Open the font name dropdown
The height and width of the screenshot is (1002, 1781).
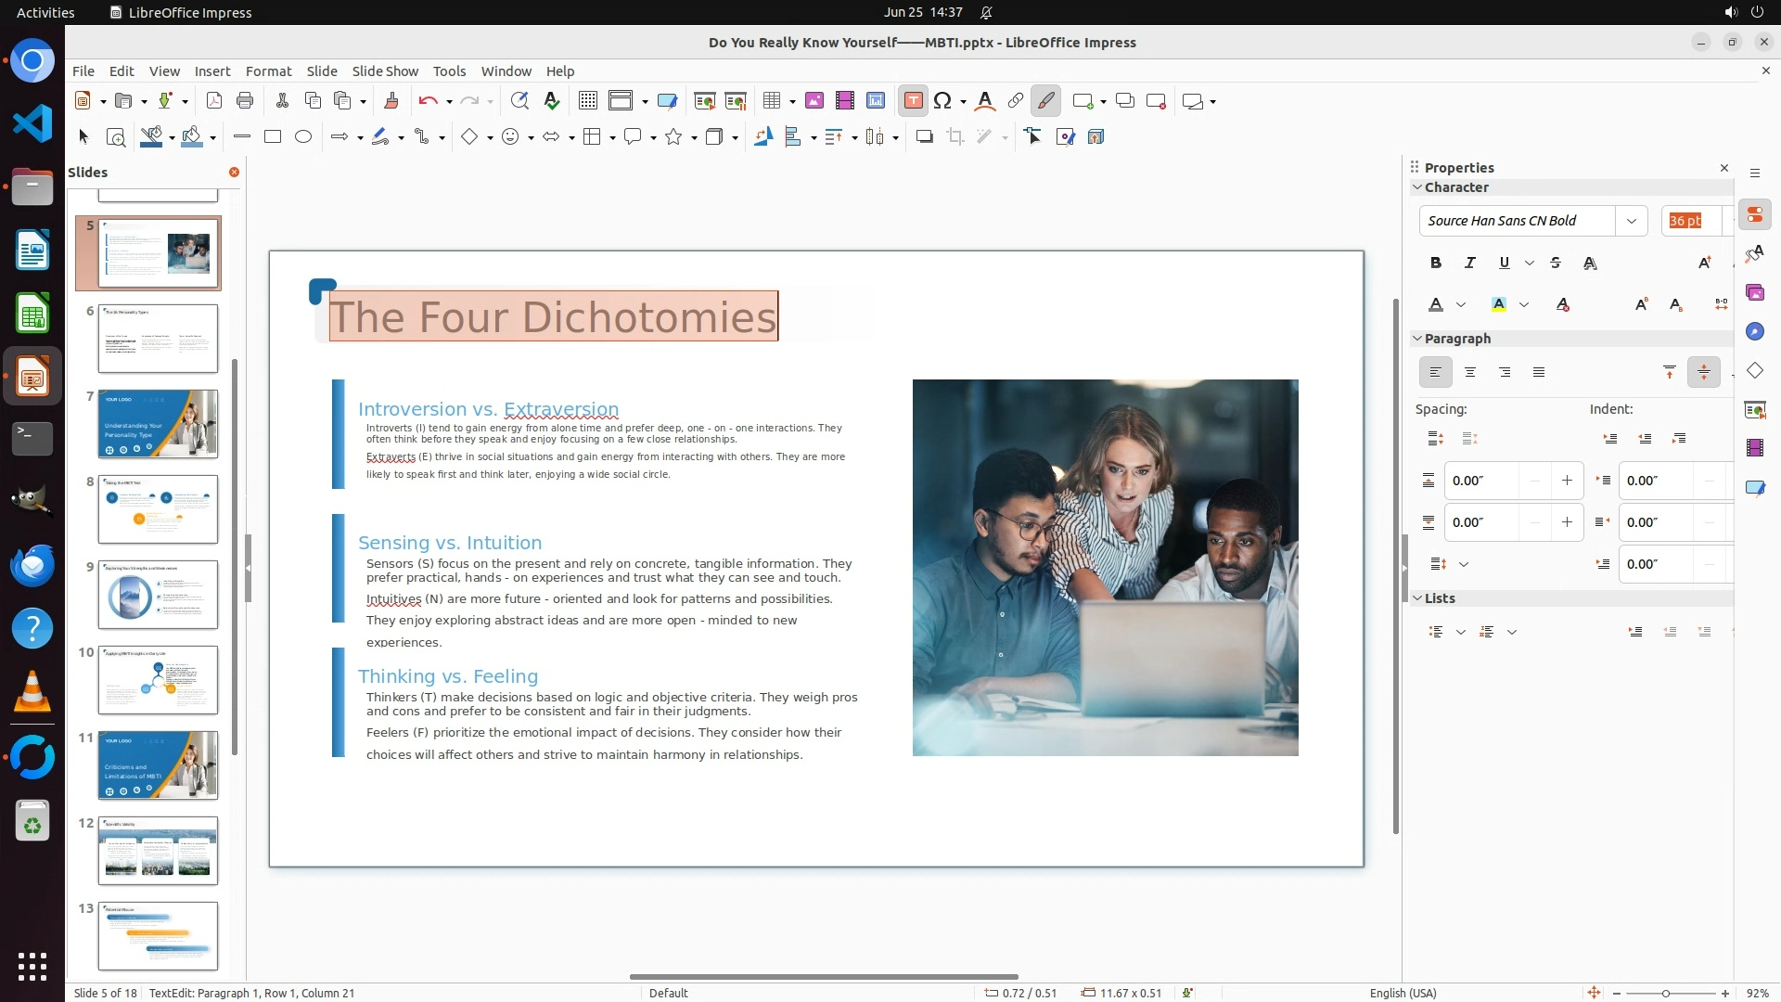click(1631, 221)
